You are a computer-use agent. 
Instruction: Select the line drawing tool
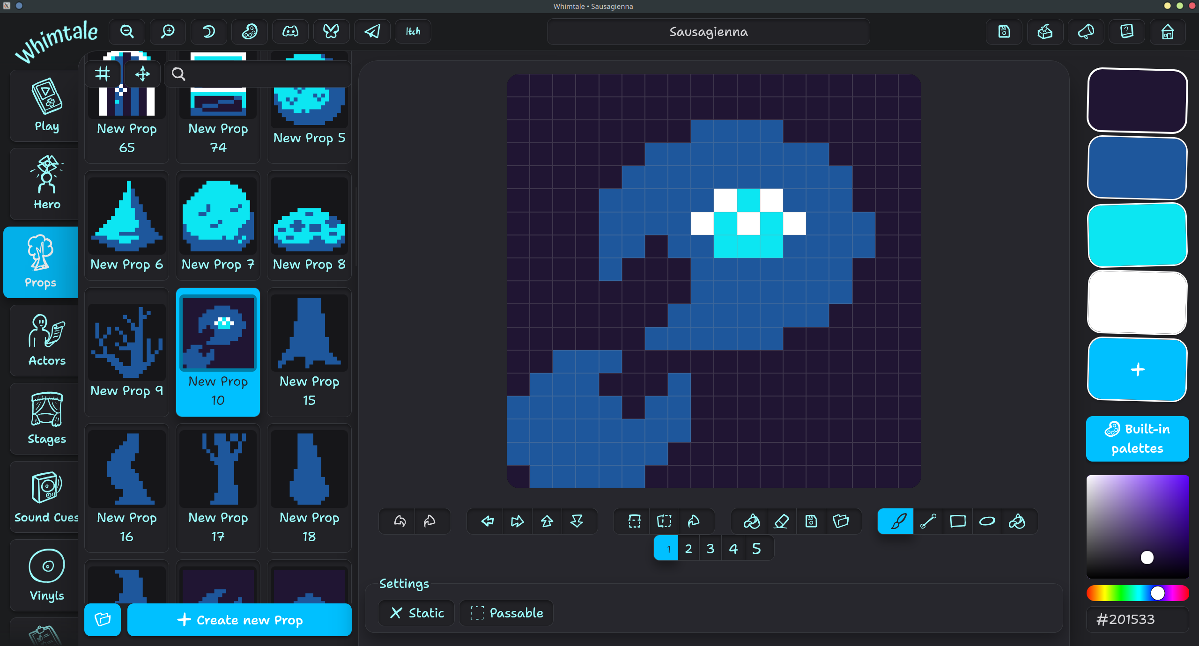click(x=928, y=521)
